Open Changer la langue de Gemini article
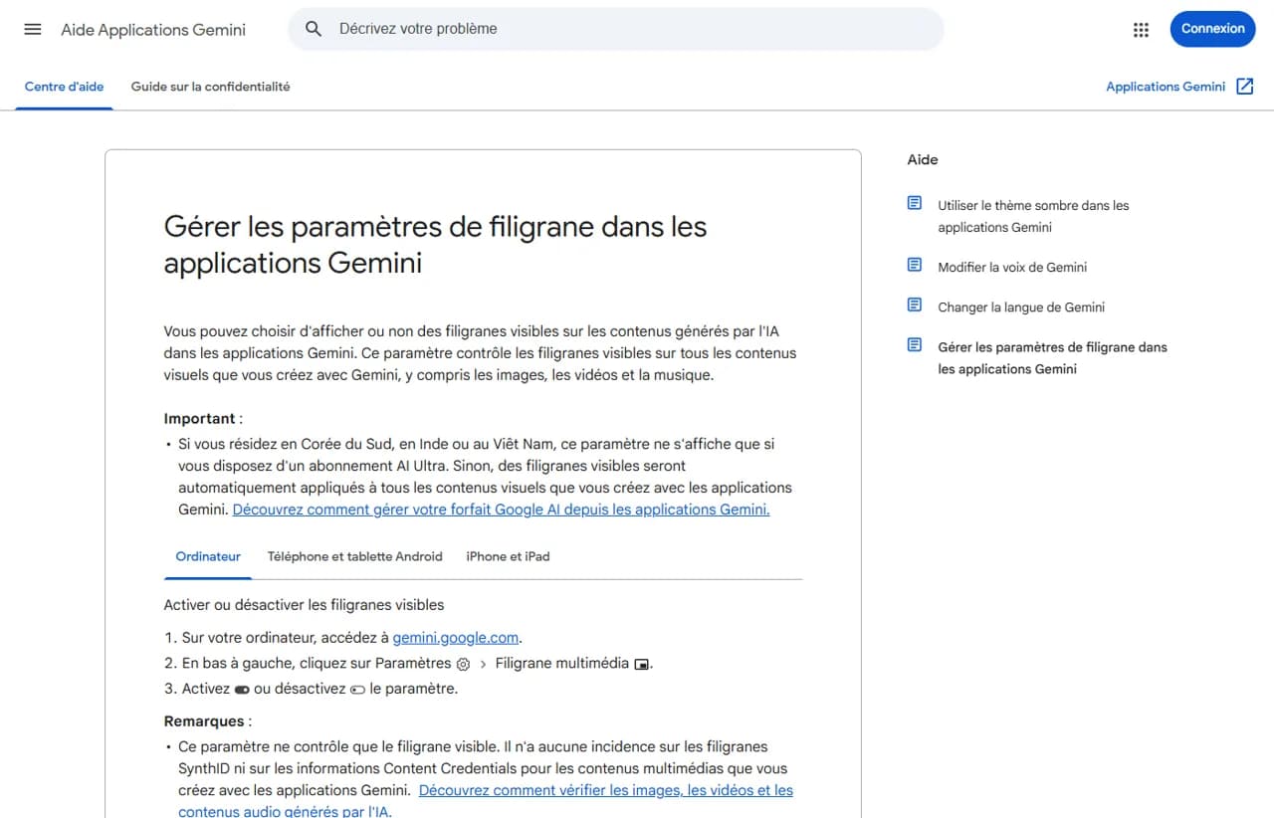 point(1021,307)
